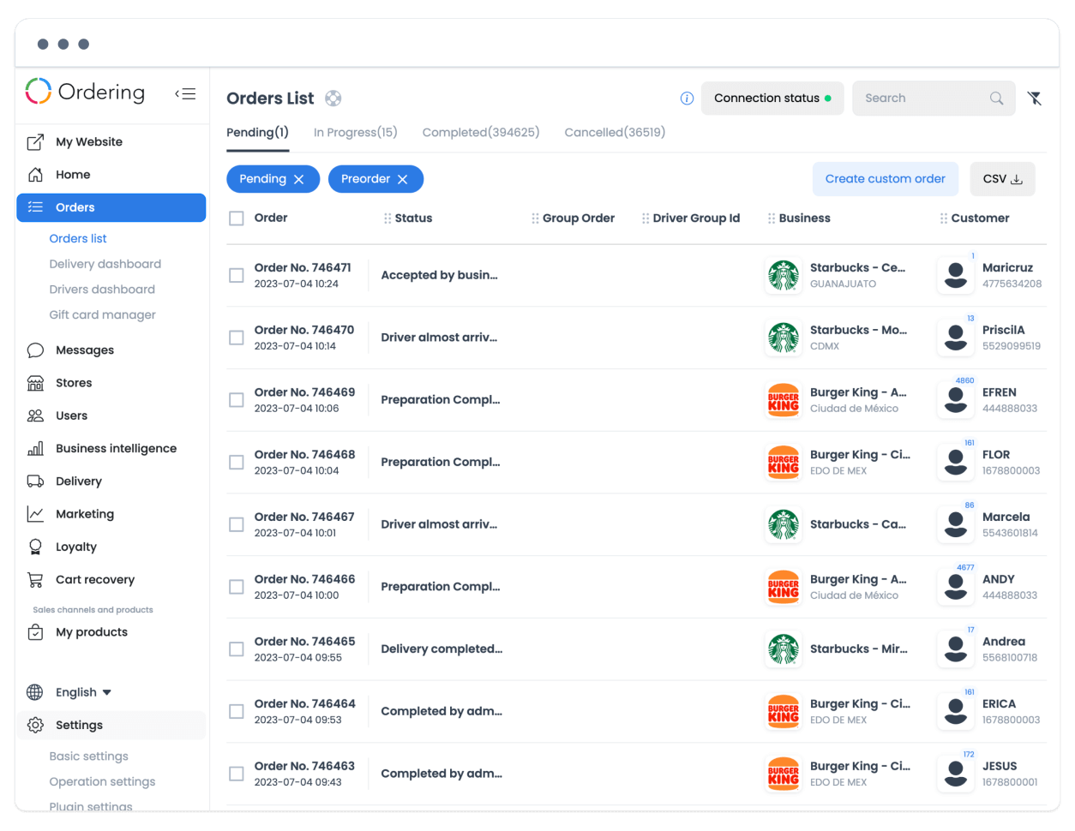This screenshot has width=1075, height=831.
Task: Open Basic settings link
Action: click(89, 756)
